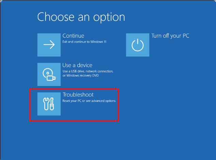Select the Continue option title

tap(73, 36)
